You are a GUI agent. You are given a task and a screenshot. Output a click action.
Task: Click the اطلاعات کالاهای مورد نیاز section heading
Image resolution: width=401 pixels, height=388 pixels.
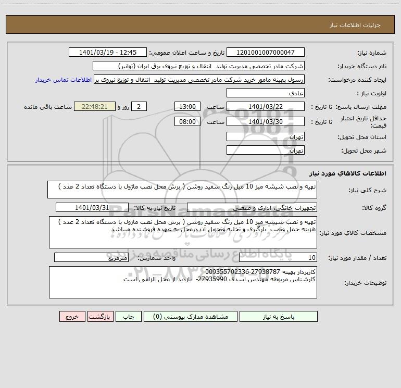coord(348,173)
